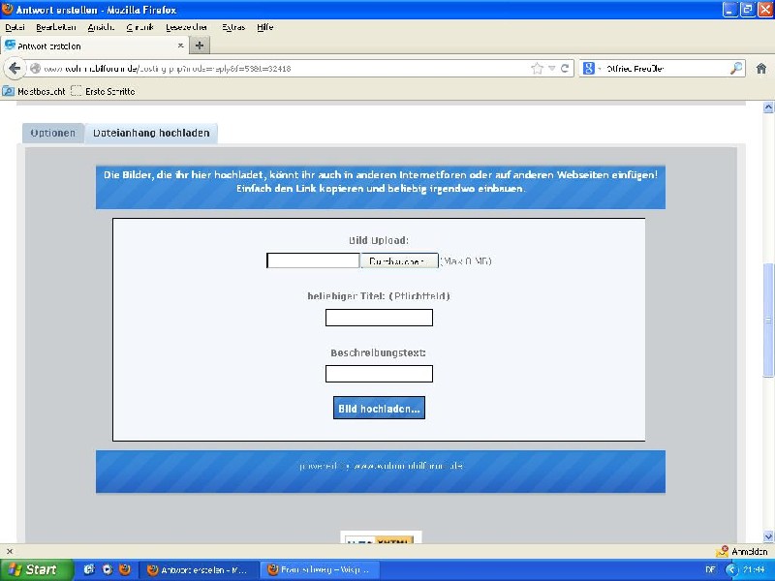Go to the Firefox home page icon
Viewport: 775px width, 581px height.
pyautogui.click(x=761, y=69)
